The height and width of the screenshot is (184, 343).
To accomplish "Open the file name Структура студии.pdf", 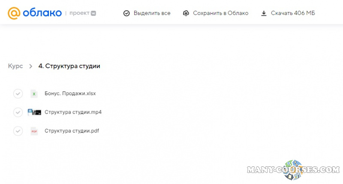I will point(72,131).
